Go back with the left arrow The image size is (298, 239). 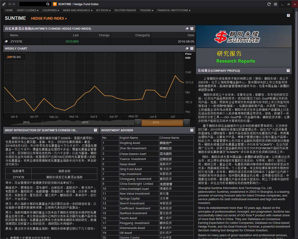coord(10,4)
